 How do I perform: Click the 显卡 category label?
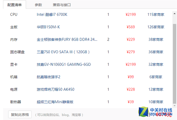coord(14,65)
